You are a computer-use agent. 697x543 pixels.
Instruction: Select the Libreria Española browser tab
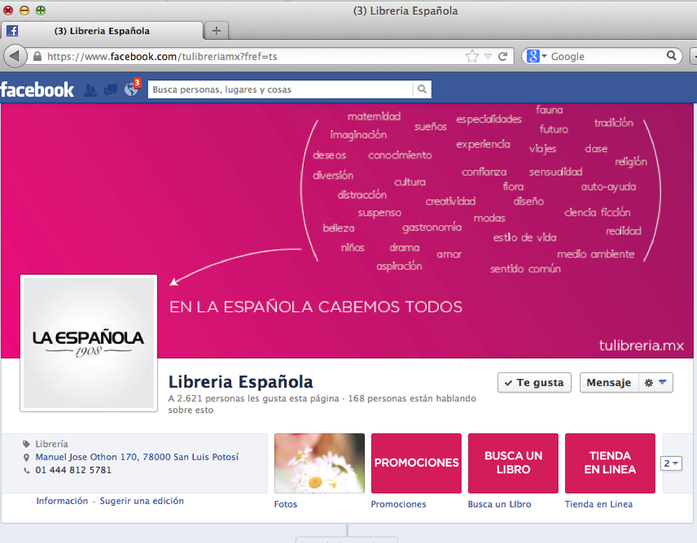[102, 31]
